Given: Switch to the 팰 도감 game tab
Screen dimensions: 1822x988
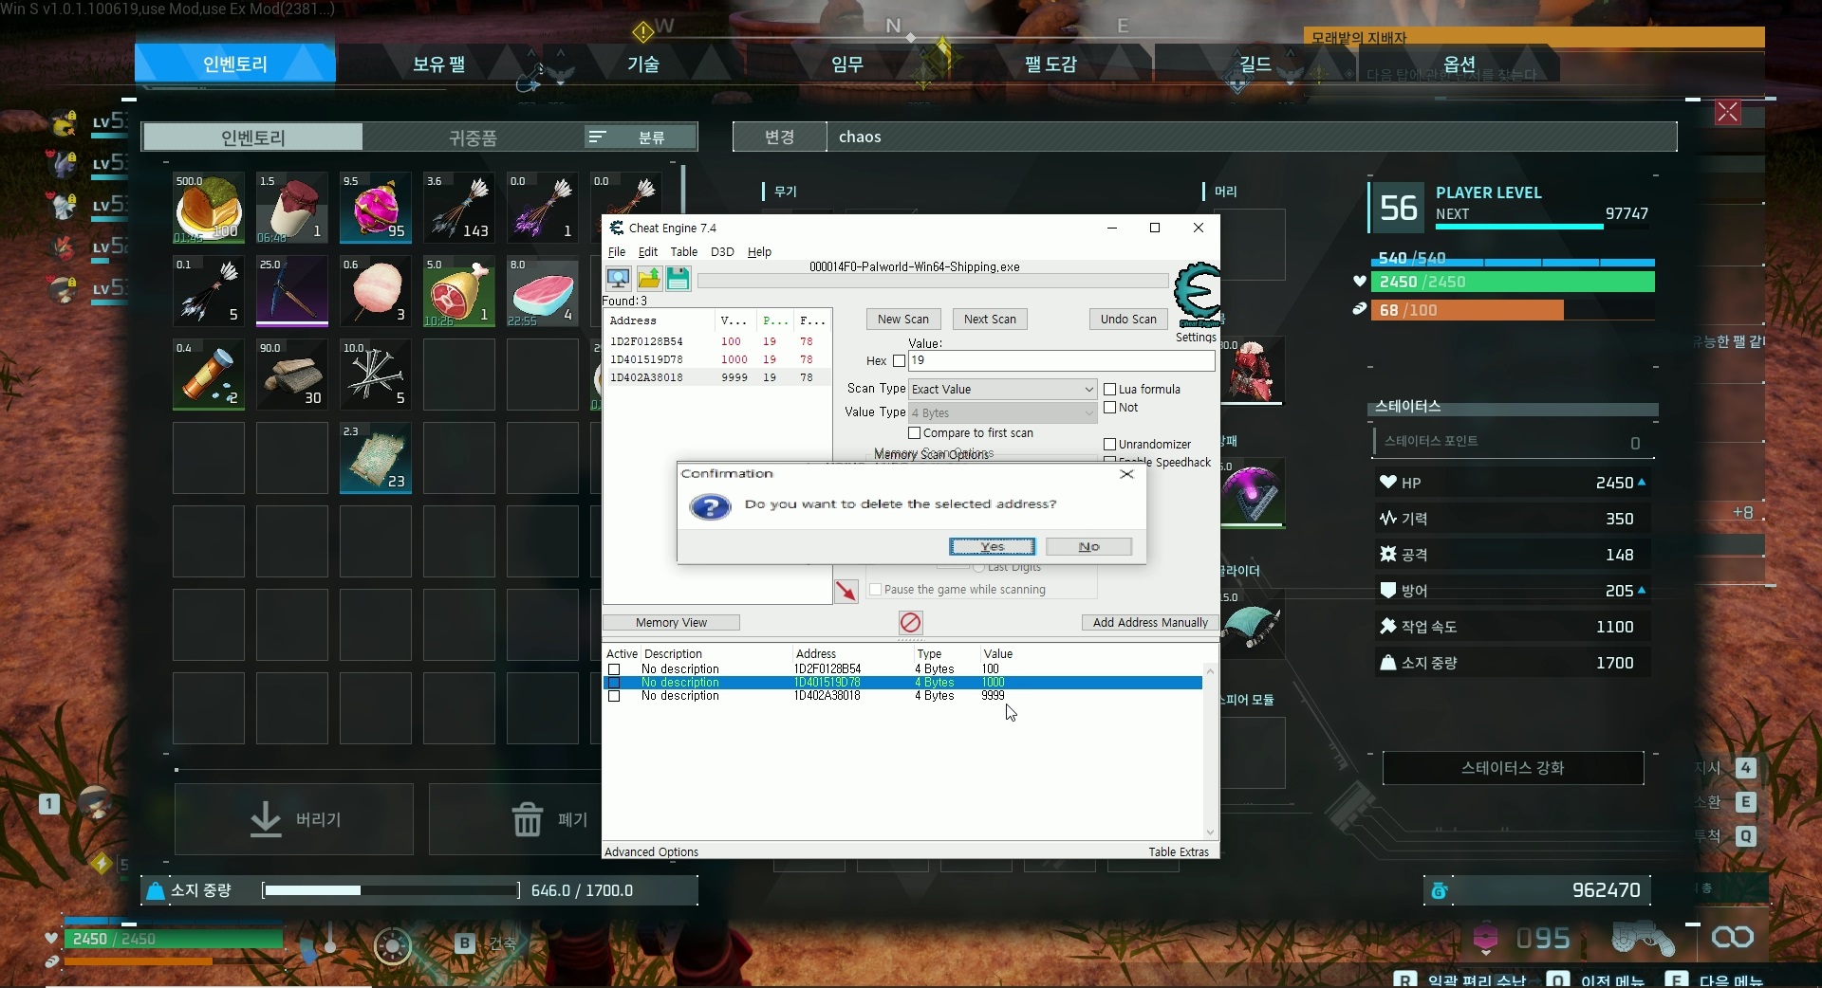Looking at the screenshot, I should pyautogui.click(x=1051, y=64).
